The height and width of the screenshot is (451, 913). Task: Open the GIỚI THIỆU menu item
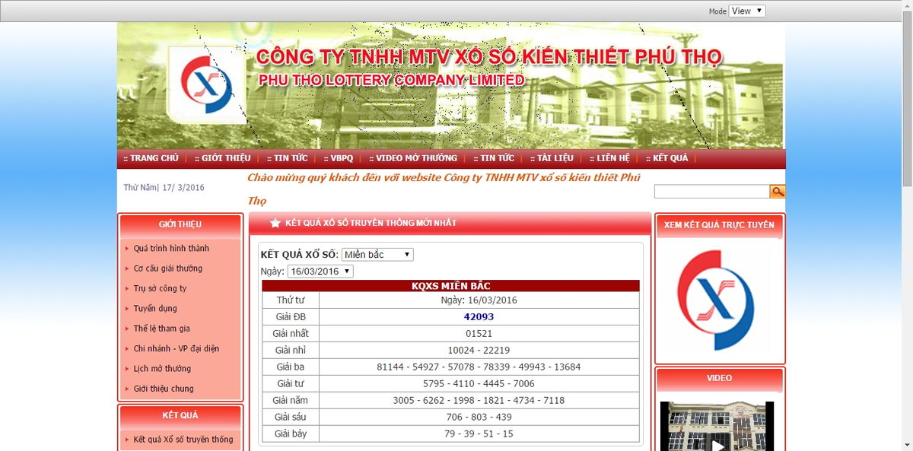(222, 158)
